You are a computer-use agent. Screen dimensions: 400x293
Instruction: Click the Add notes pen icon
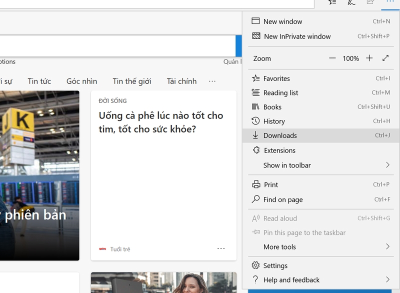(351, 2)
